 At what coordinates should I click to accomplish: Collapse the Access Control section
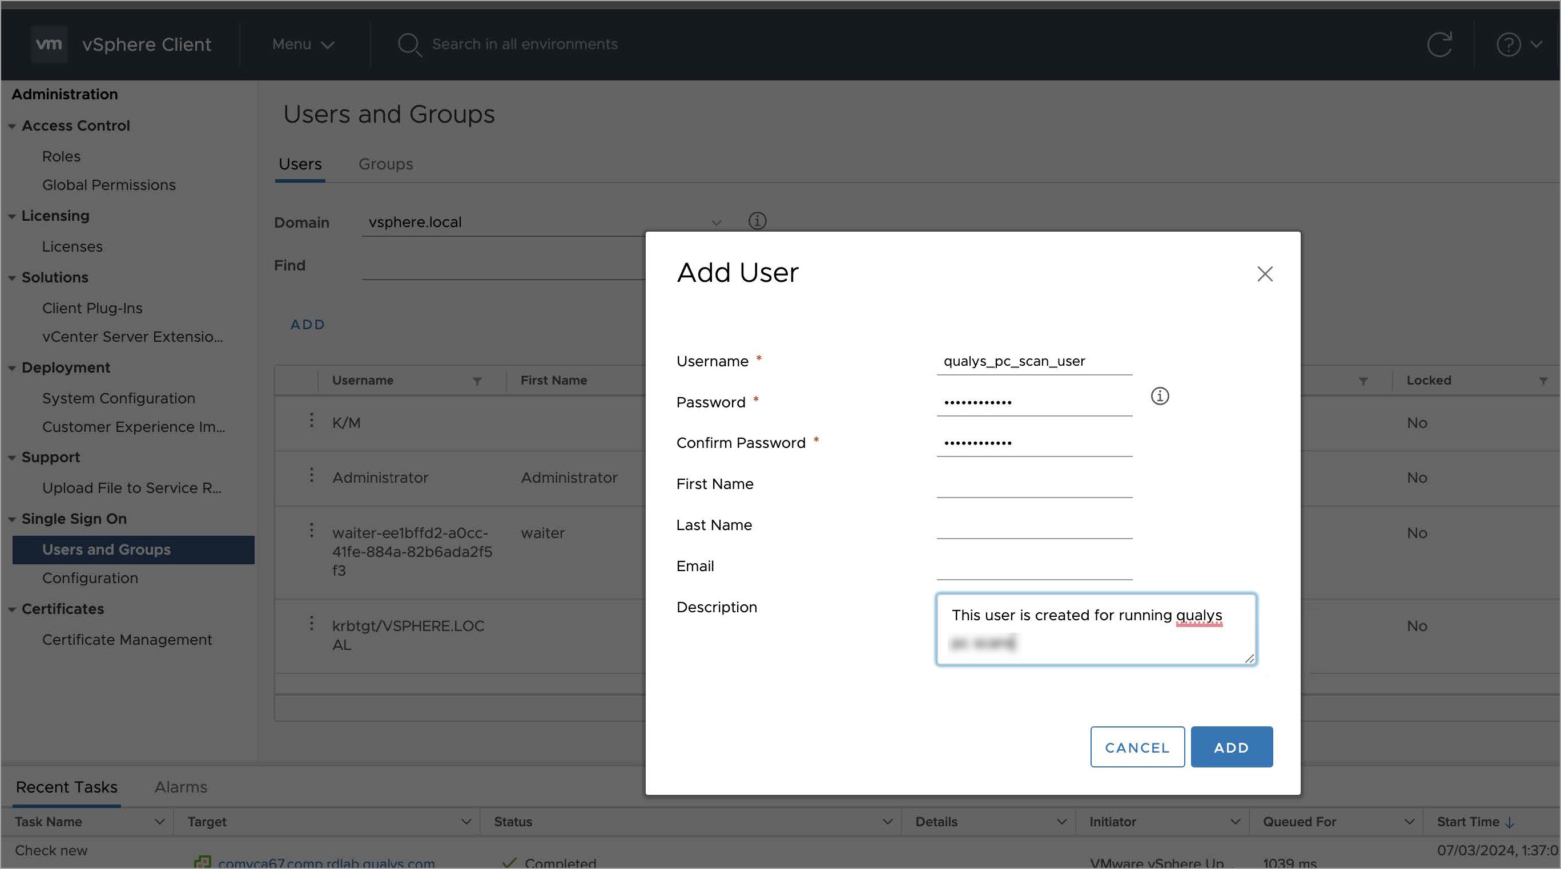11,126
